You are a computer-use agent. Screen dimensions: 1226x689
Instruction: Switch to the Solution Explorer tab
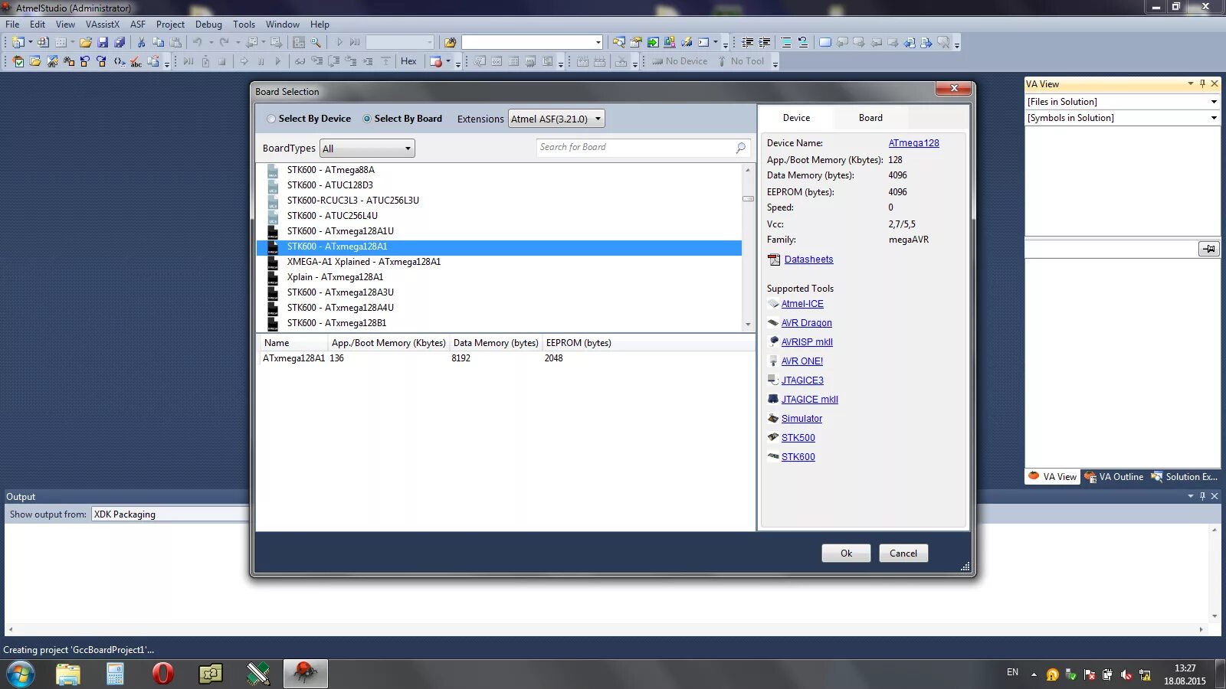pyautogui.click(x=1185, y=477)
